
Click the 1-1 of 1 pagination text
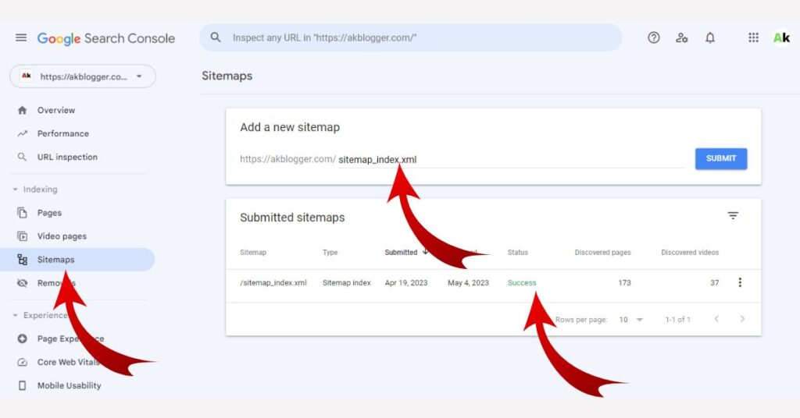[x=677, y=320]
